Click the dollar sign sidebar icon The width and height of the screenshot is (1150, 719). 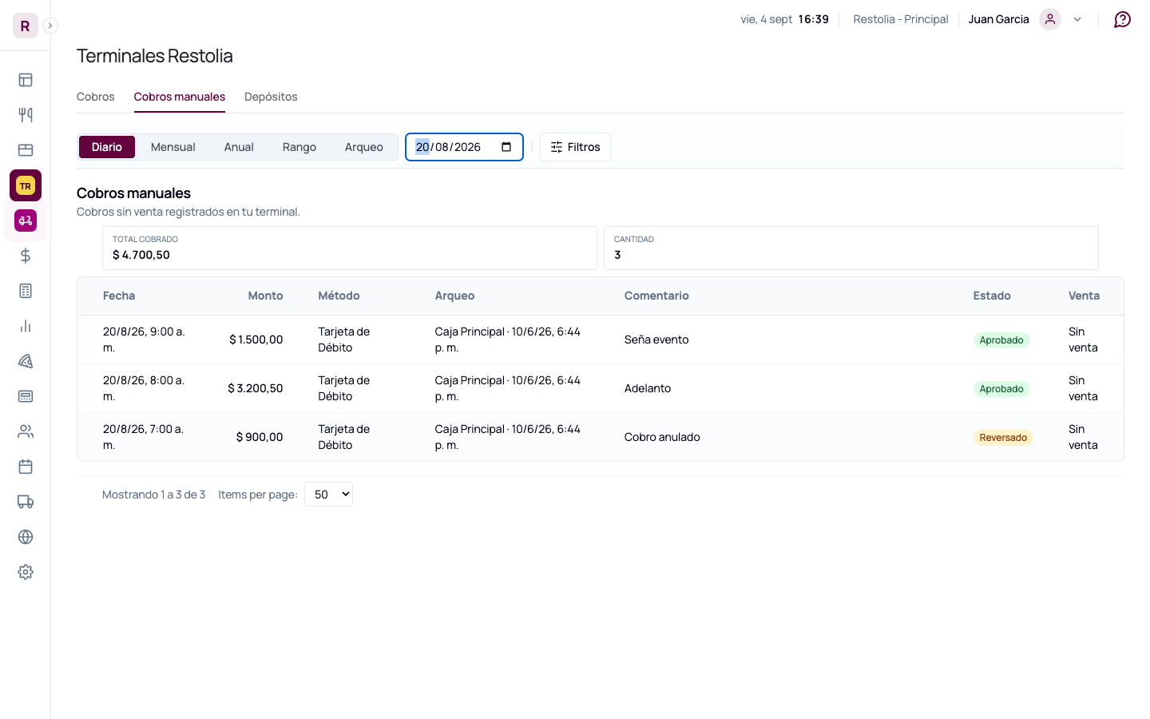26,256
